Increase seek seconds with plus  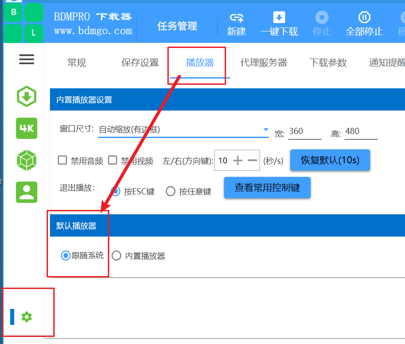coord(238,161)
